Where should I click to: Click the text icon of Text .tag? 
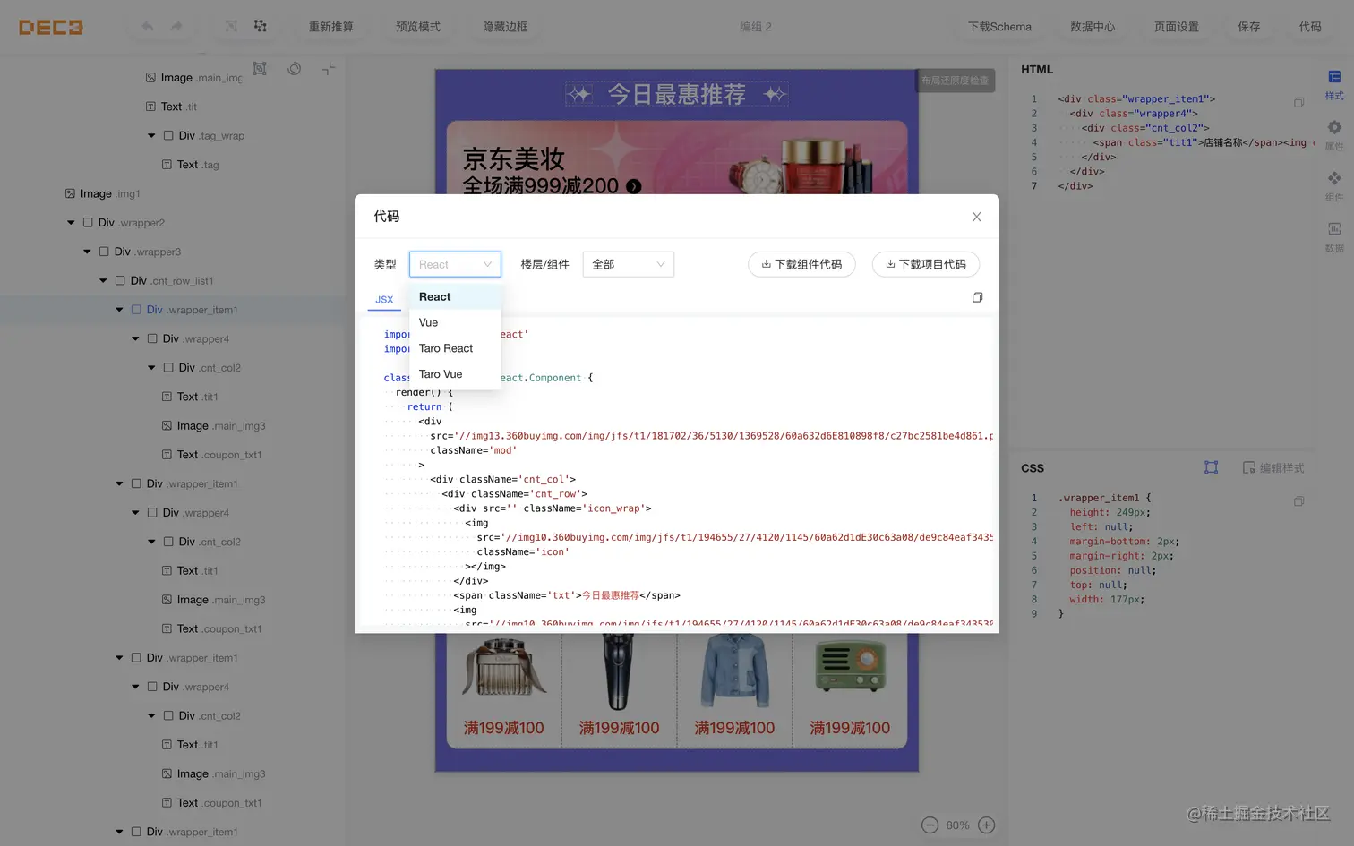[167, 165]
